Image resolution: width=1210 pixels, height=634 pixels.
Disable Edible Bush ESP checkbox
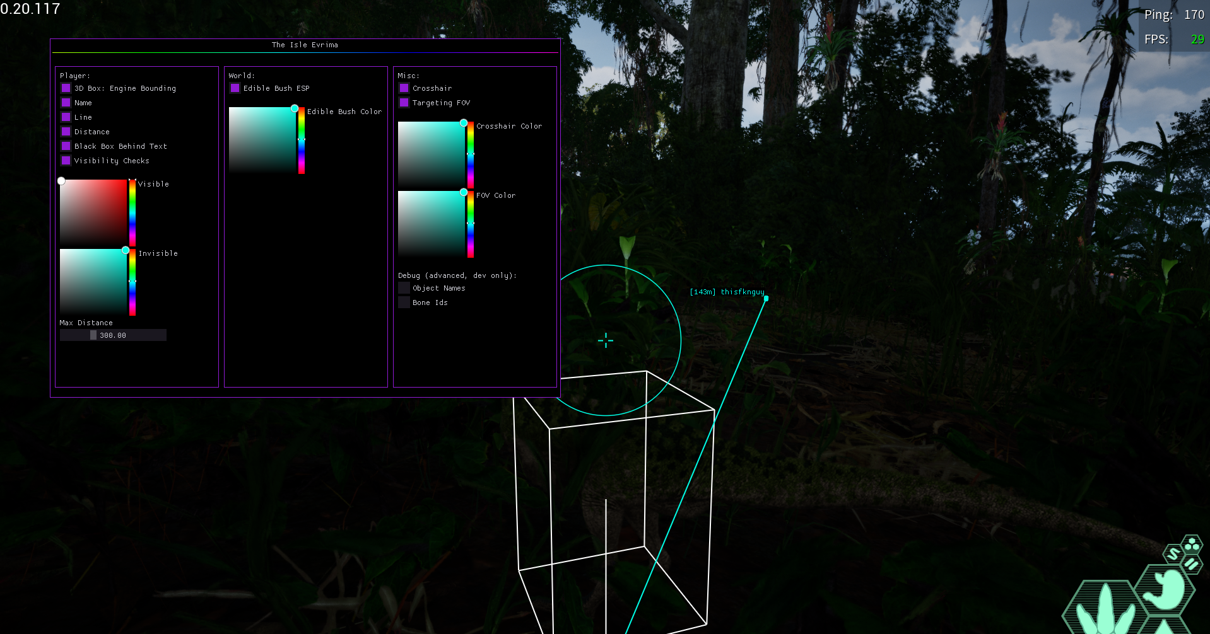(x=235, y=88)
